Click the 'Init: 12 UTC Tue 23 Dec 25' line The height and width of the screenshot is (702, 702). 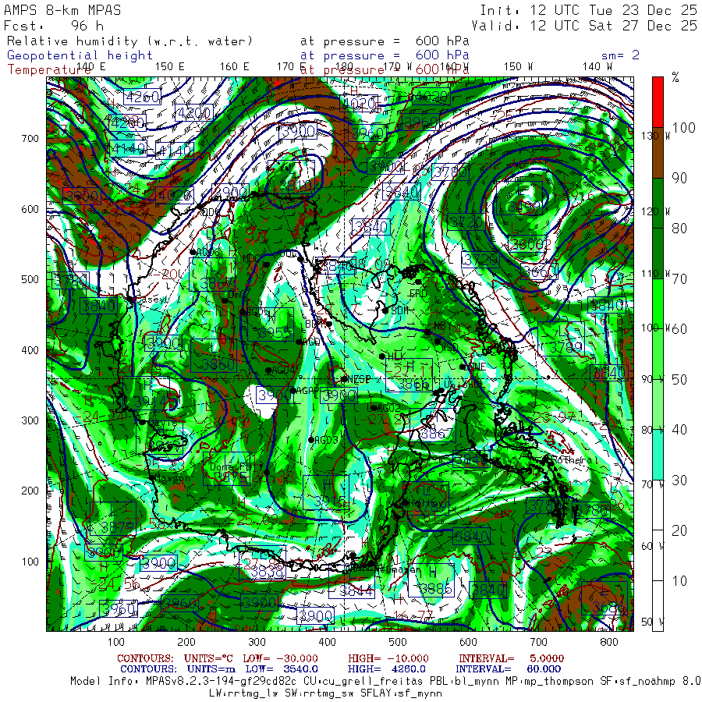pyautogui.click(x=588, y=10)
